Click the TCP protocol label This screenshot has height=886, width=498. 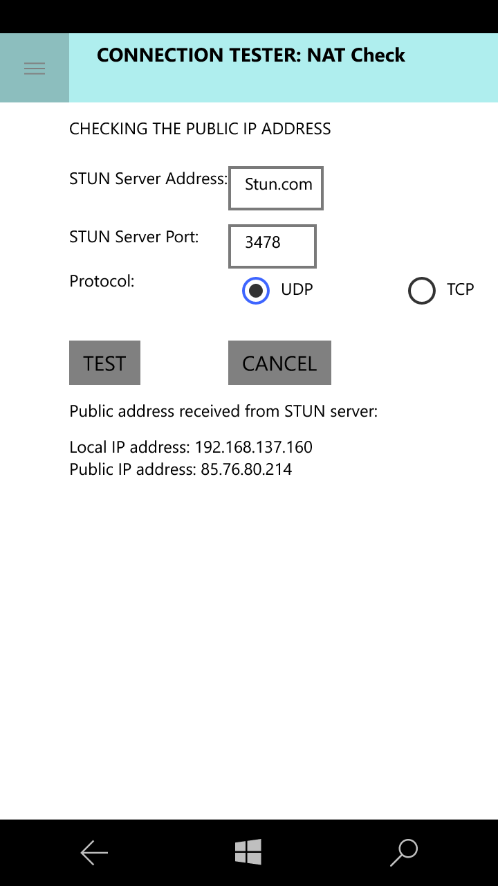460,289
